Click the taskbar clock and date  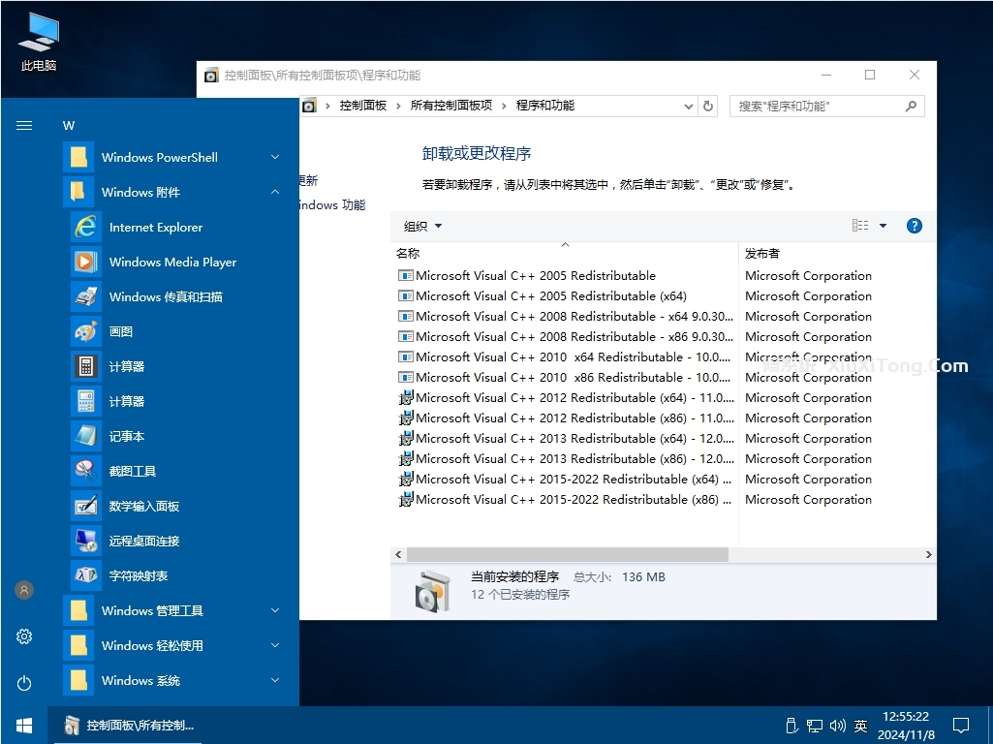[906, 726]
